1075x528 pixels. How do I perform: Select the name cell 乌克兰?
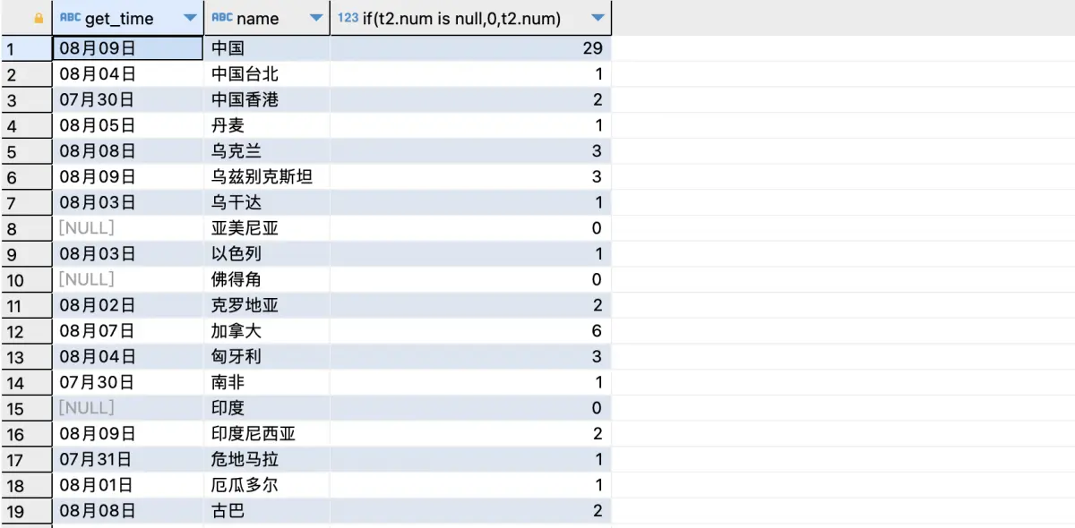(267, 151)
